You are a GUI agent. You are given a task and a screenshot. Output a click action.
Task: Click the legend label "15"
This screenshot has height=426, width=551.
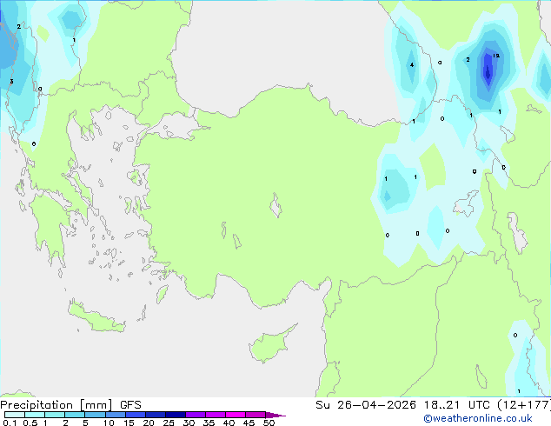[129, 423]
